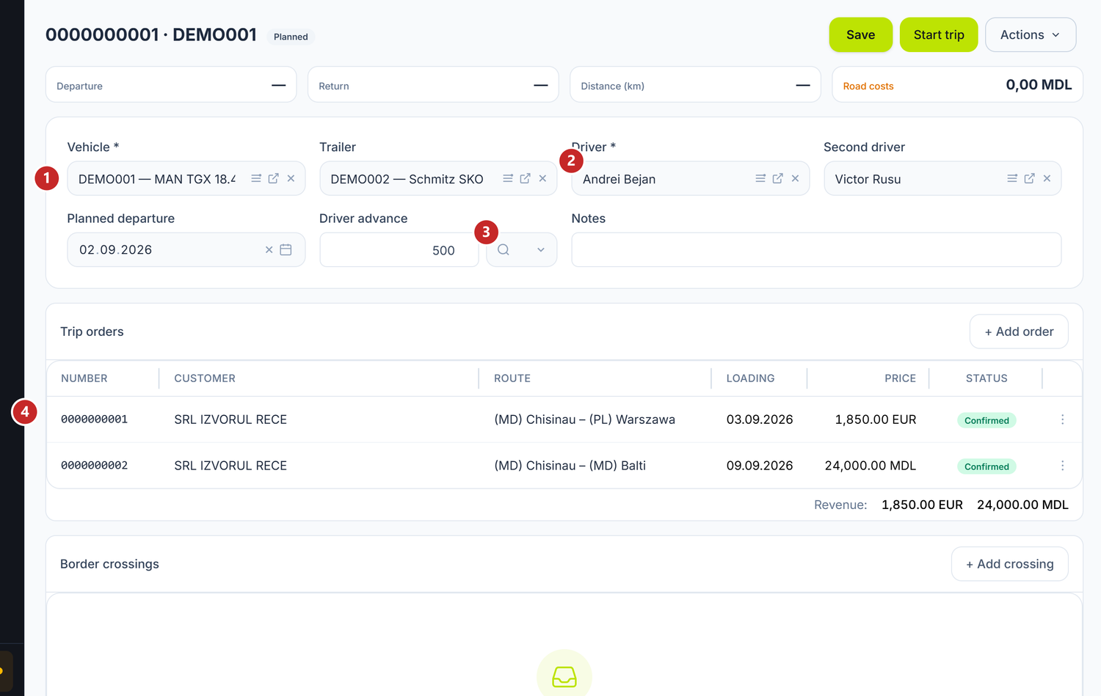Expand the Actions dropdown menu
This screenshot has width=1101, height=696.
click(1031, 34)
